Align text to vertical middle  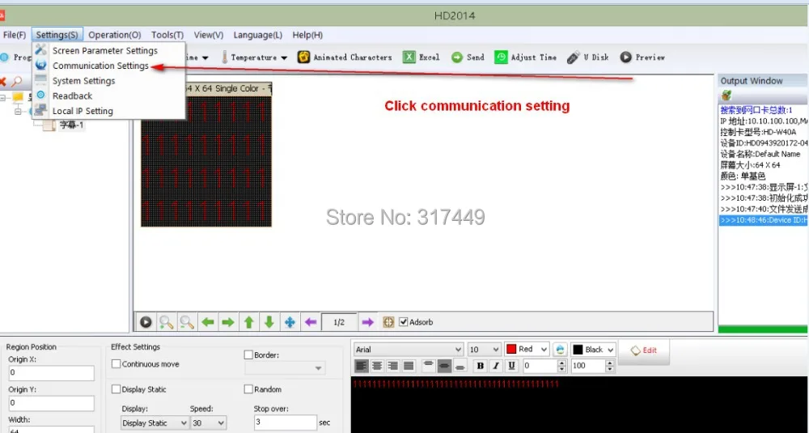[x=443, y=366]
